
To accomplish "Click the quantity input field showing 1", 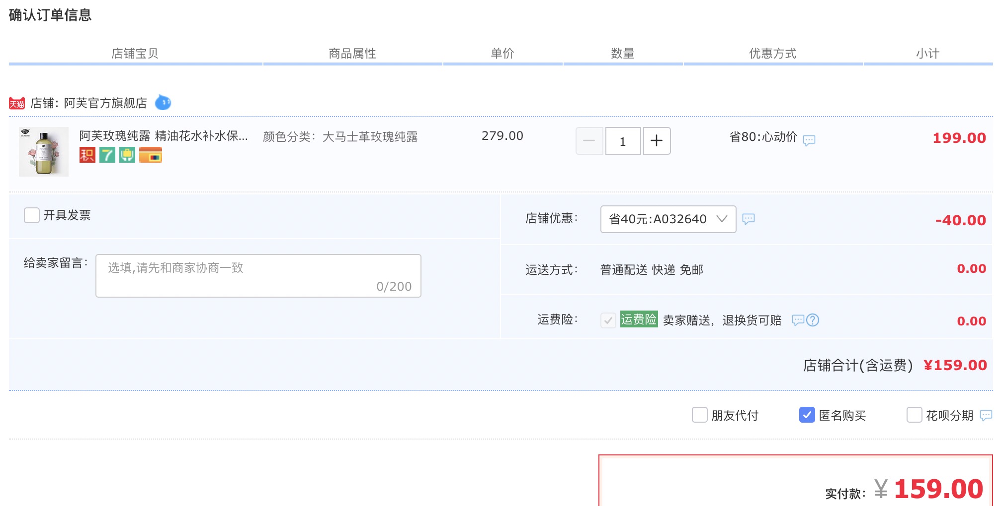I will pyautogui.click(x=623, y=141).
